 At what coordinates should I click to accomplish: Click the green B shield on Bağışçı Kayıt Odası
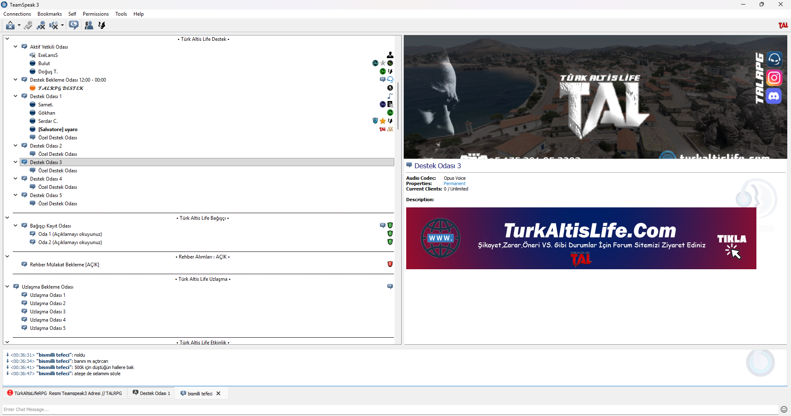(x=390, y=226)
